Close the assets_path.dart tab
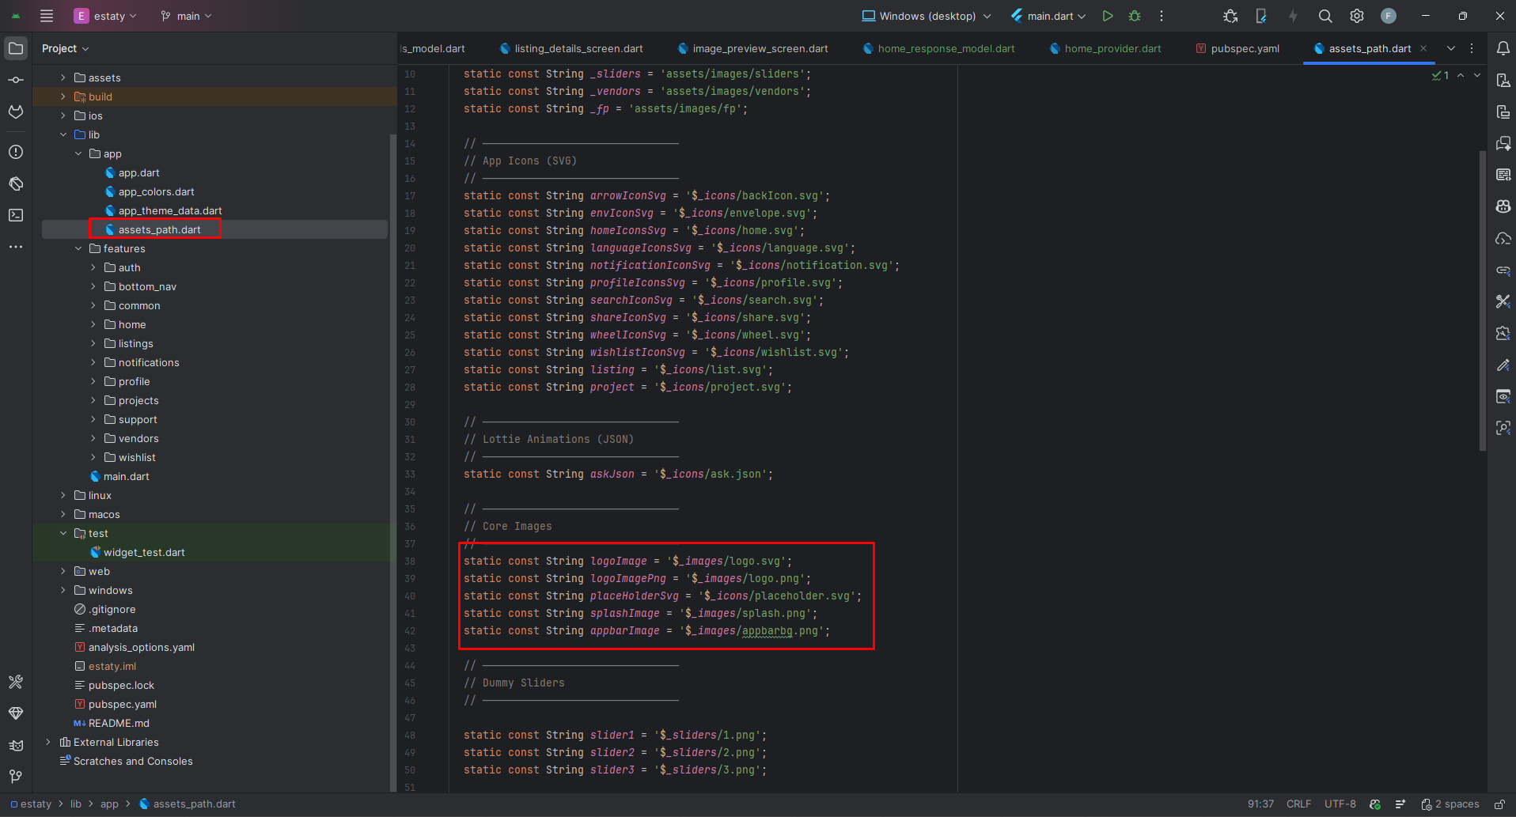Viewport: 1516px width, 817px height. [x=1423, y=48]
